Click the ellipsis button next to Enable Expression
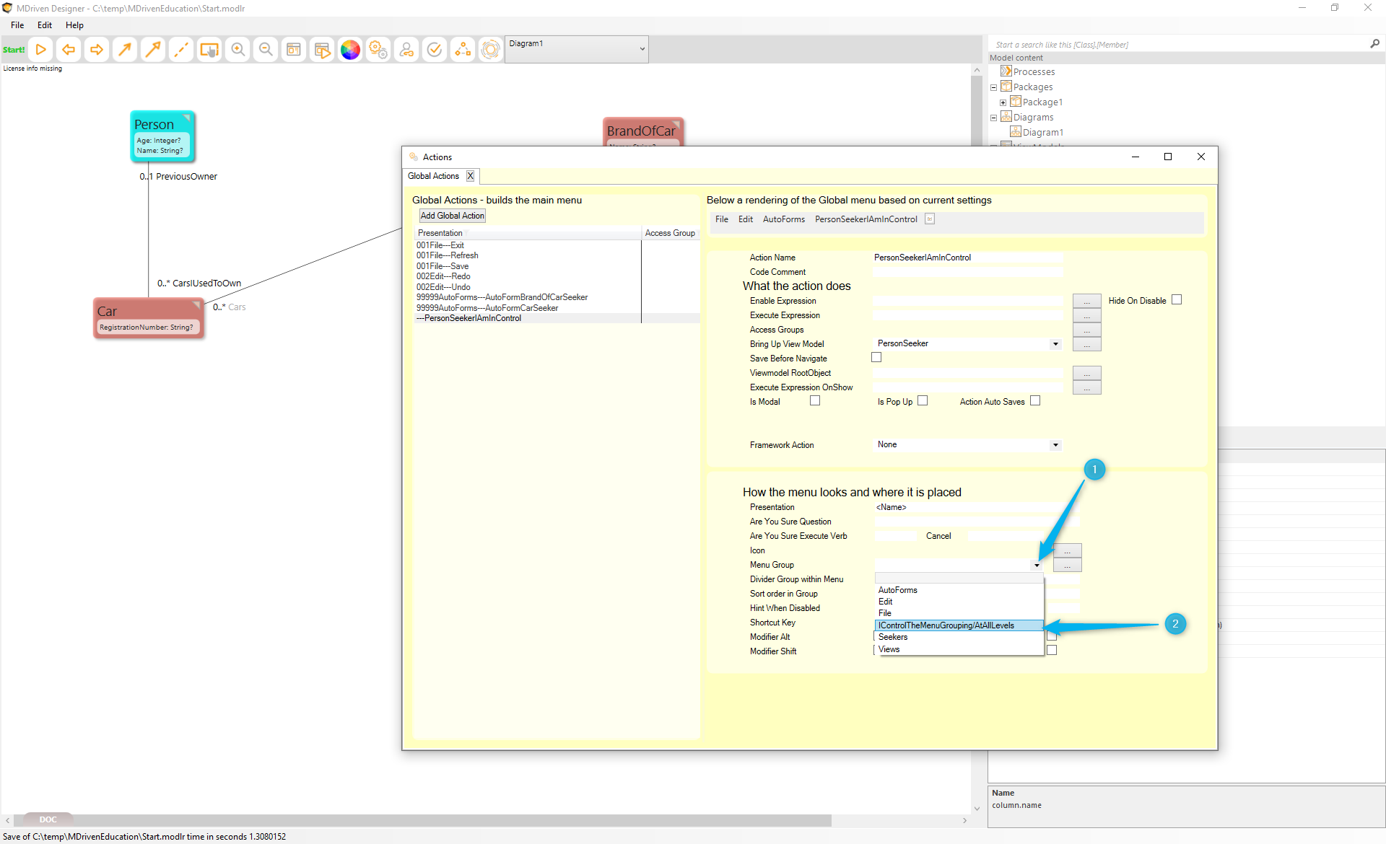 [1086, 301]
